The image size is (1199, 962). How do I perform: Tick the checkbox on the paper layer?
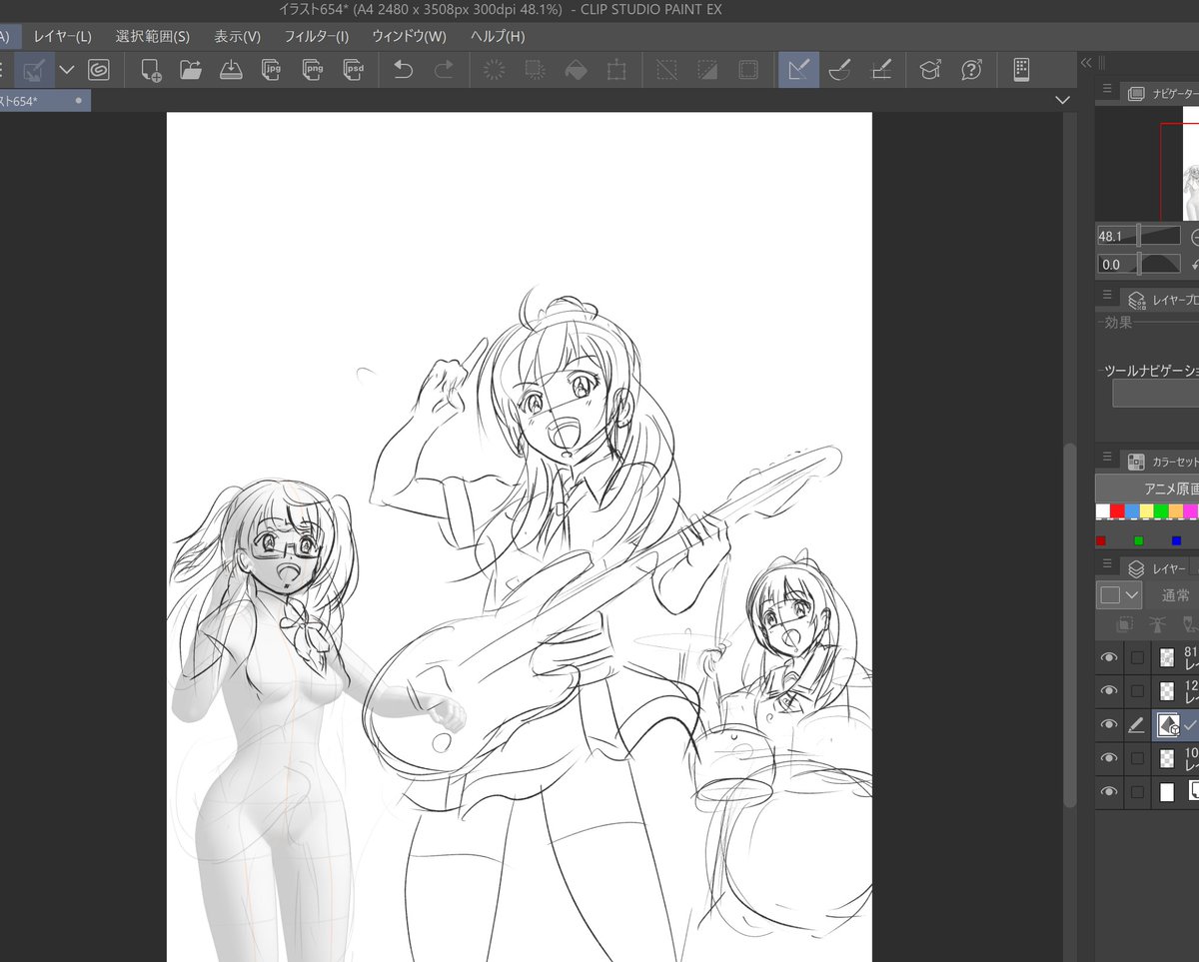[x=1137, y=792]
